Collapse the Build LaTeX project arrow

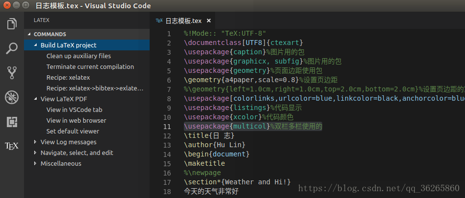36,45
